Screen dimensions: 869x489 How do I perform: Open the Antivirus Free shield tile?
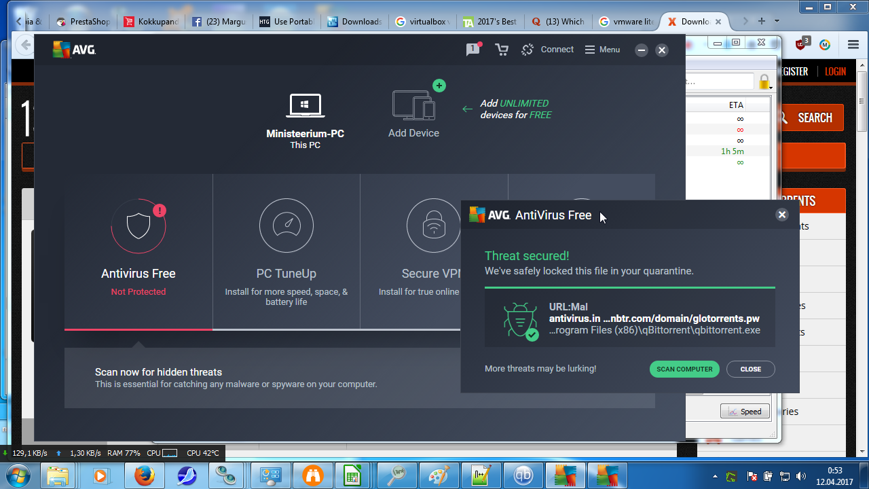click(x=138, y=225)
